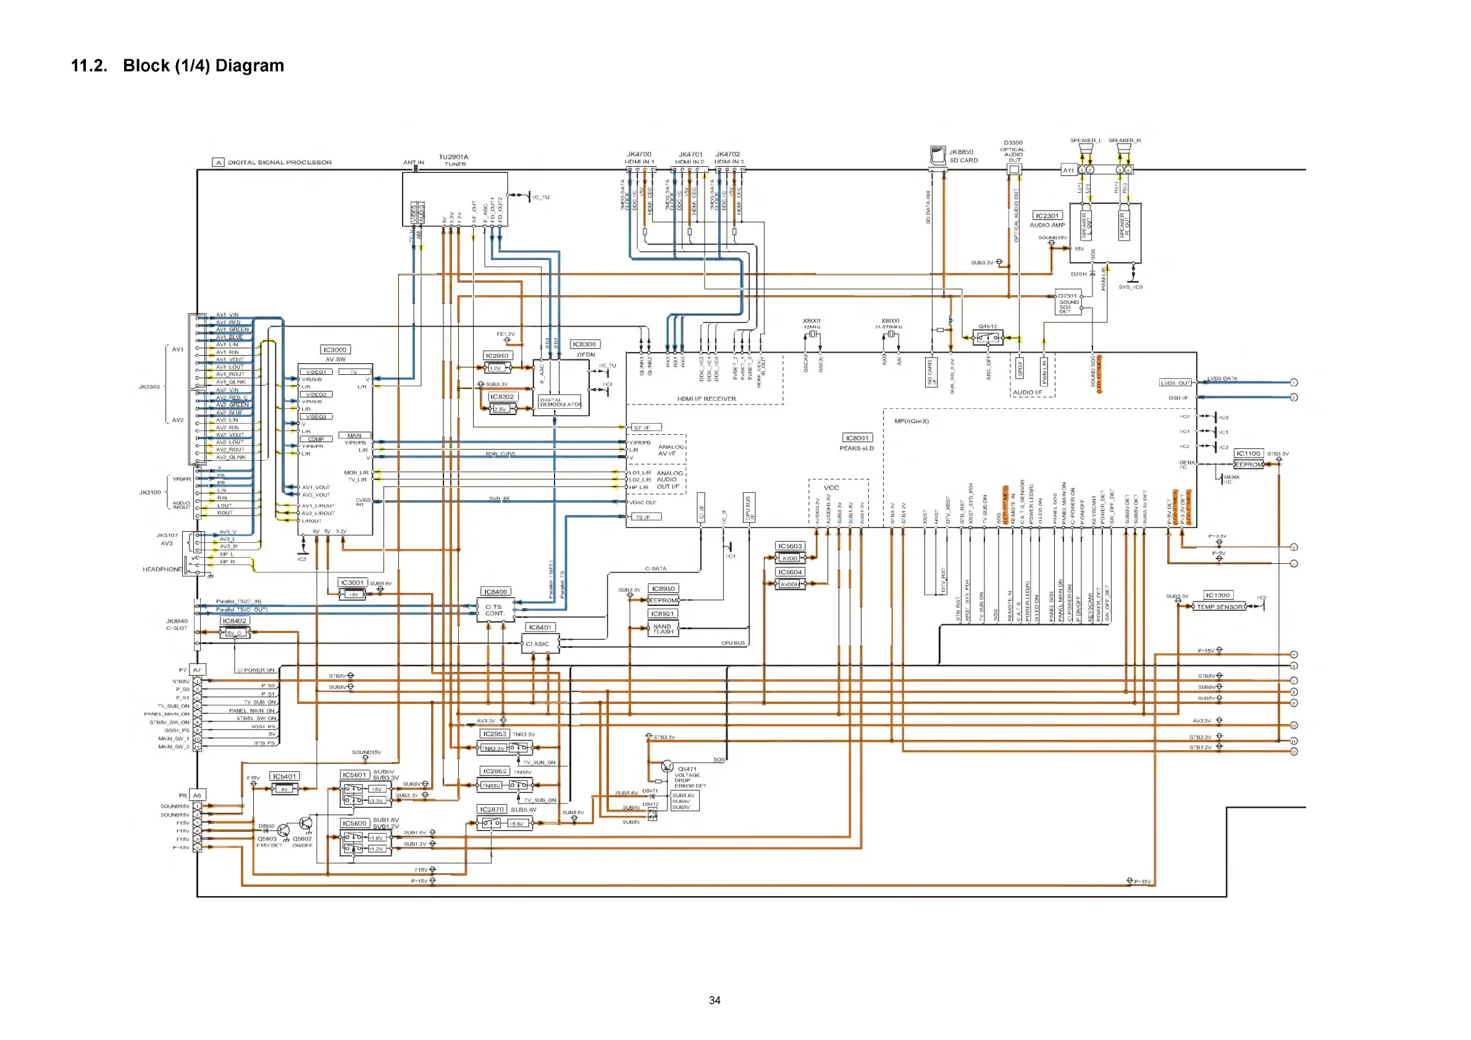Click the X8001 12MHz crystal symbol

pos(812,334)
